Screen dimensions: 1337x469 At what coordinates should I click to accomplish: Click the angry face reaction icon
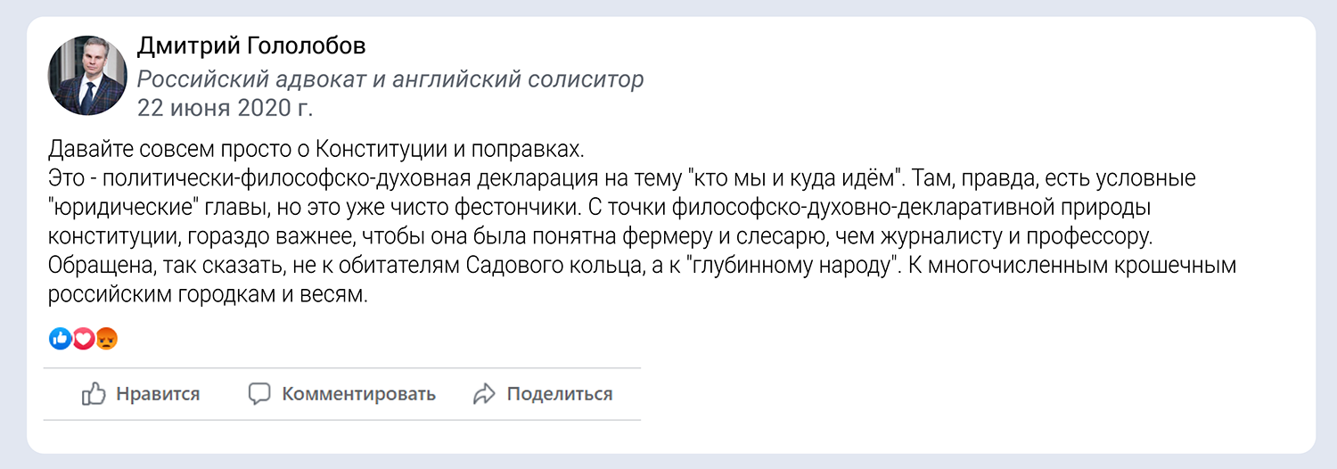[x=107, y=339]
